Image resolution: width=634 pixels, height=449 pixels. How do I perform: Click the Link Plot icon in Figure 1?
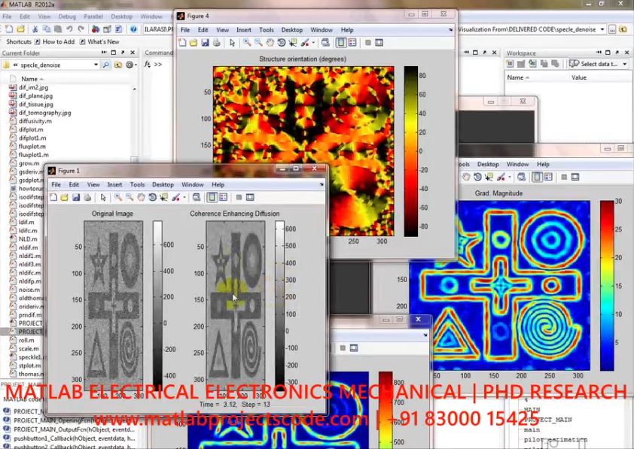(196, 197)
